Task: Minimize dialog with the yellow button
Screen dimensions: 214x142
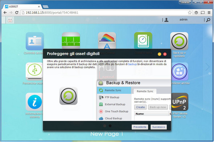Action: coord(159,54)
